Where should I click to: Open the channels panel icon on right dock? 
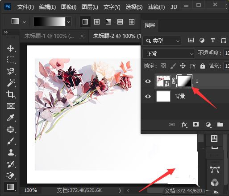point(215,182)
